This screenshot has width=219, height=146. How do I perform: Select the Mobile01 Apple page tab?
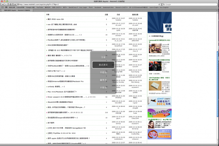(x=17, y=10)
